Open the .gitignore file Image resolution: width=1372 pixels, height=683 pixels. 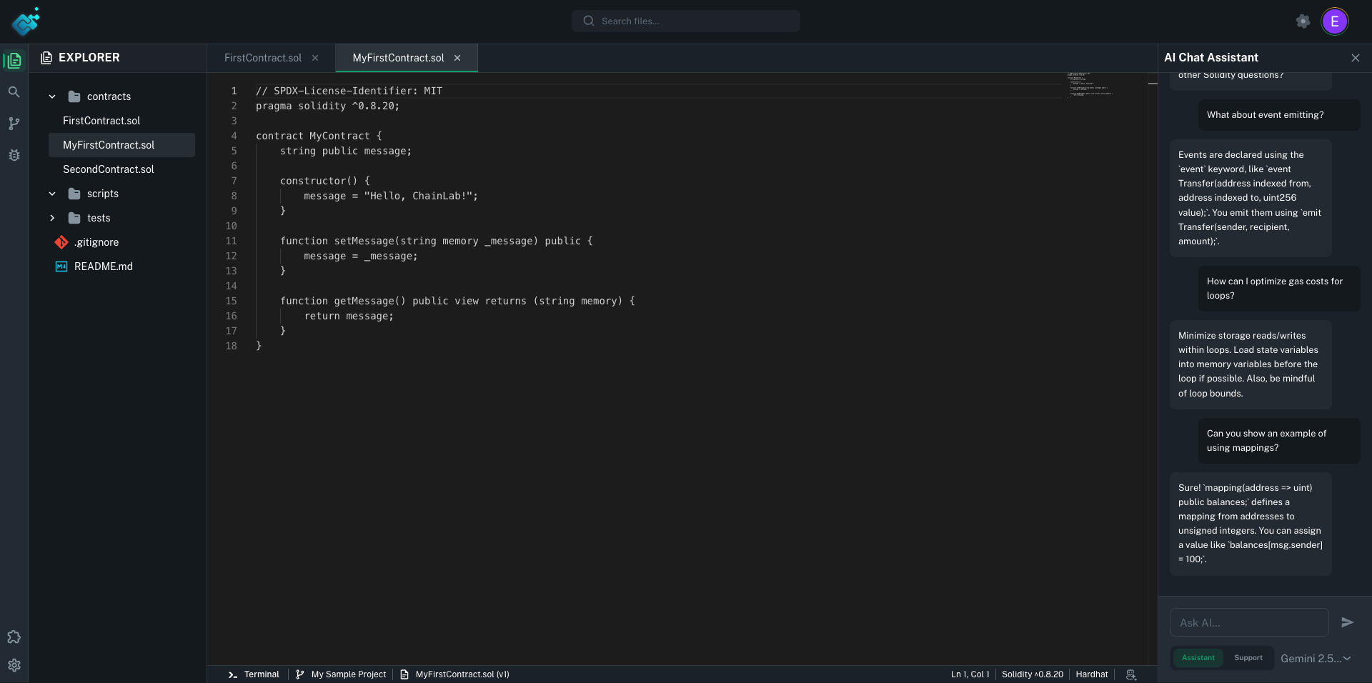coord(96,242)
